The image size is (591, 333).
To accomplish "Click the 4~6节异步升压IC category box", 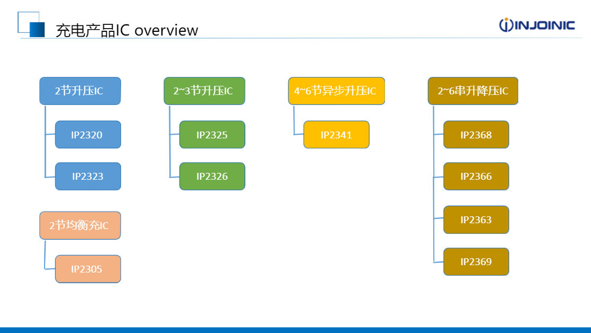I will [x=337, y=91].
